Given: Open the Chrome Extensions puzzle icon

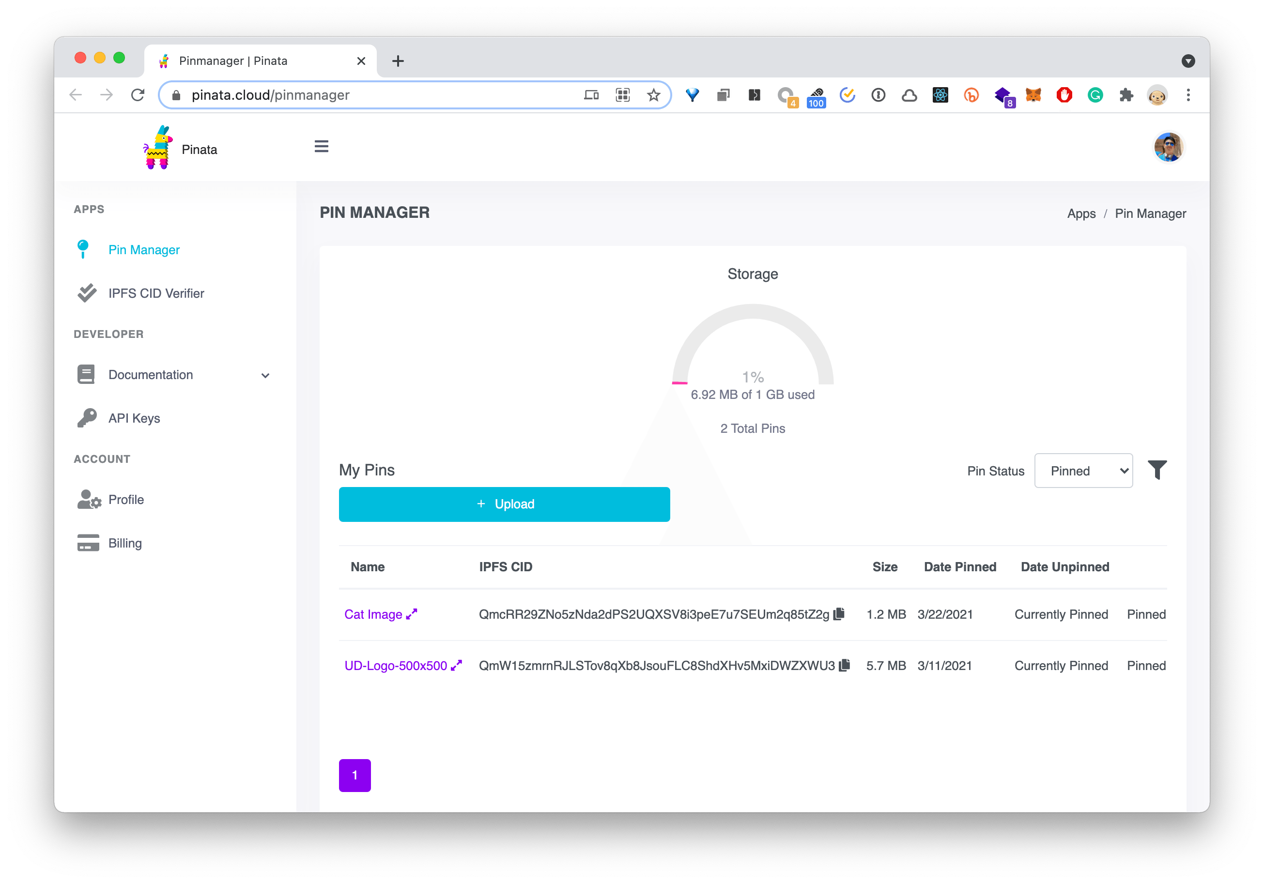Looking at the screenshot, I should (1126, 95).
